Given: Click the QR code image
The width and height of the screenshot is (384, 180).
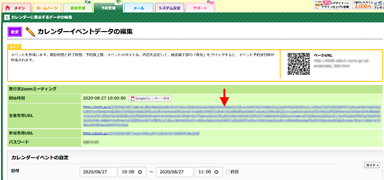Looking at the screenshot, I should click(x=299, y=64).
